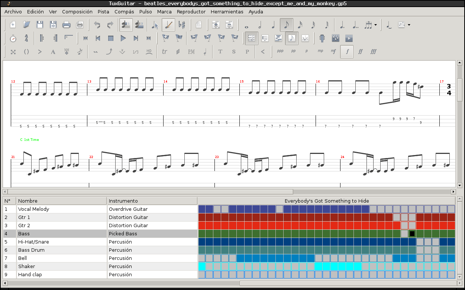Click the guitar headstock instrument icon
This screenshot has width=465, height=290.
pyautogui.click(x=322, y=38)
